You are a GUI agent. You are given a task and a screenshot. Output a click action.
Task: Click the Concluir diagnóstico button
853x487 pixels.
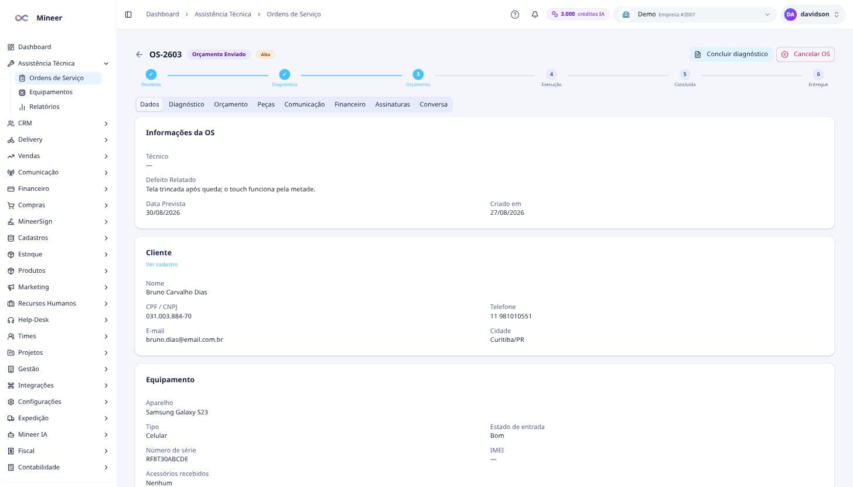pyautogui.click(x=731, y=54)
